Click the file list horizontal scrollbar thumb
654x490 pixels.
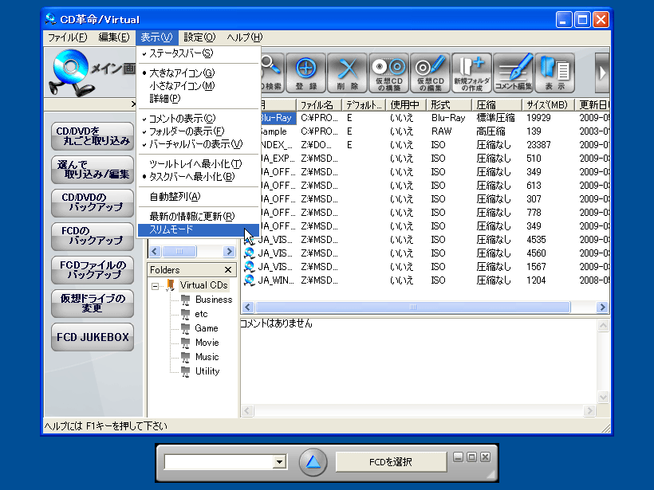point(413,308)
